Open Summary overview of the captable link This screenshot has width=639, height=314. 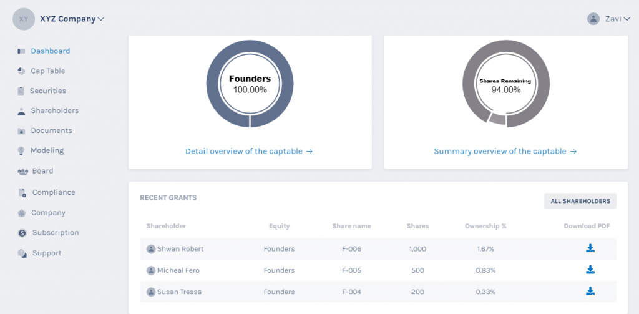tap(505, 151)
